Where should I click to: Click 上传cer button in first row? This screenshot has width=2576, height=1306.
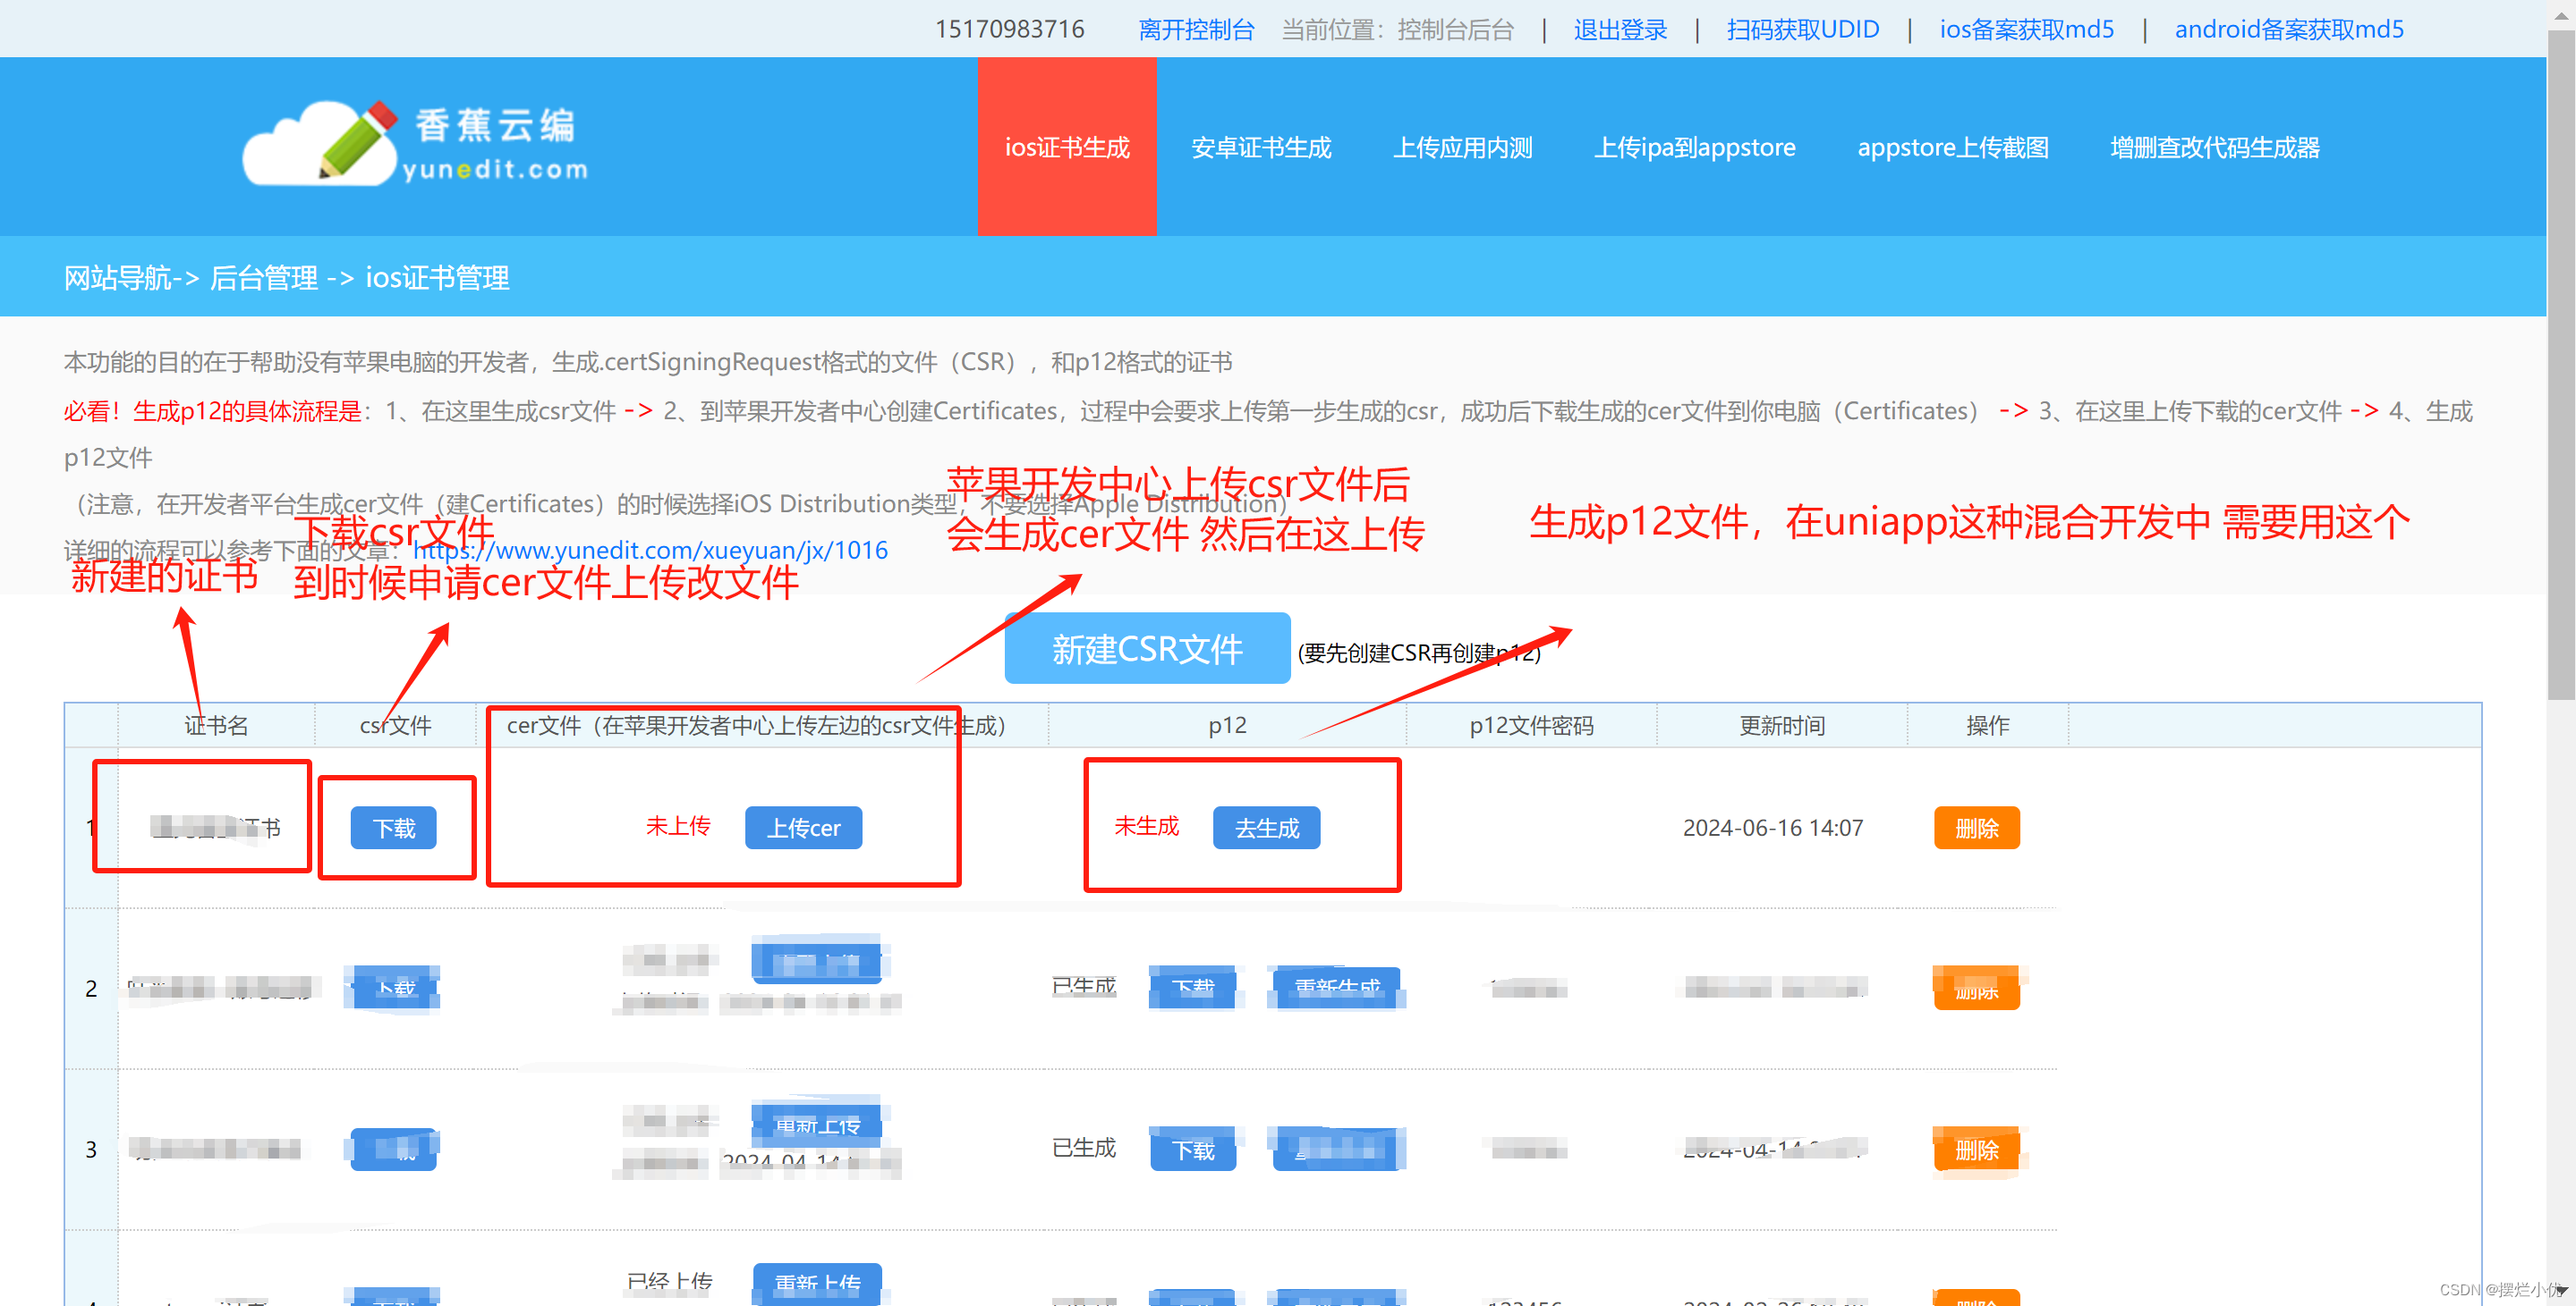point(803,829)
